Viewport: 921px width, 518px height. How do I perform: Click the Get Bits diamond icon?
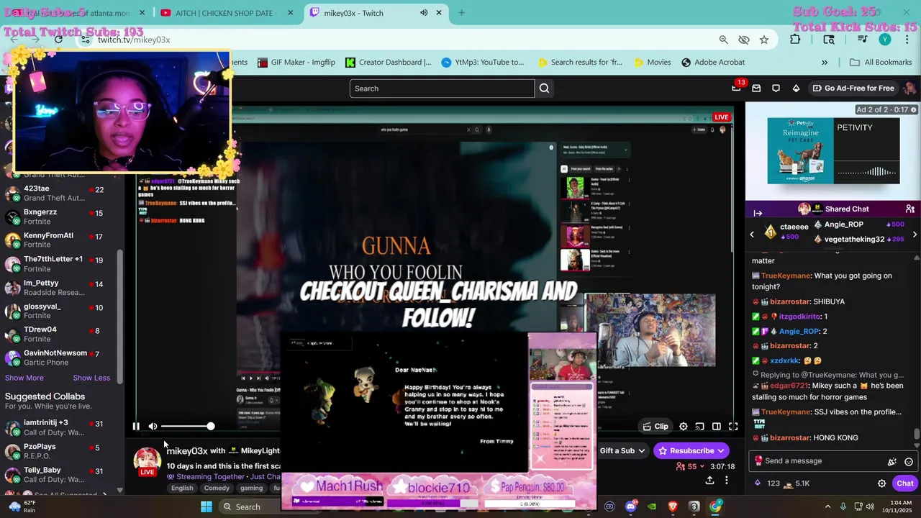point(796,88)
